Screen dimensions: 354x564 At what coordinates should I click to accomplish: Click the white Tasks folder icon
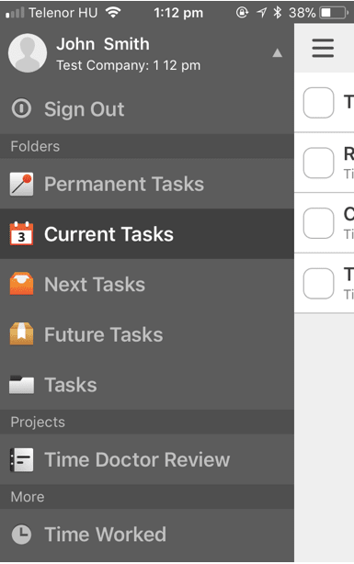(x=21, y=385)
